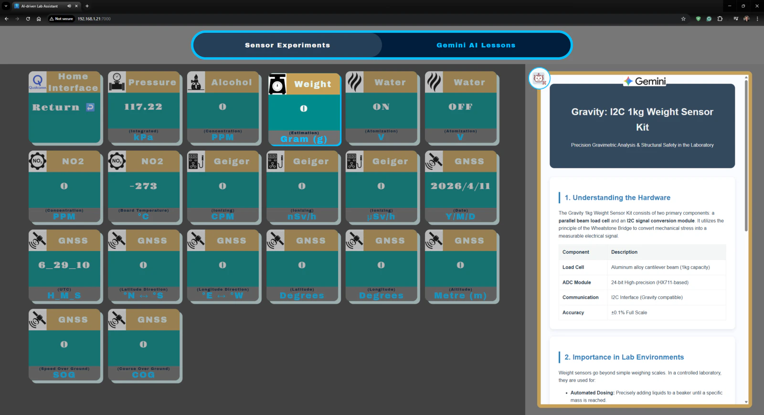Click the 'Metre (m)' altitude unit label

[460, 296]
